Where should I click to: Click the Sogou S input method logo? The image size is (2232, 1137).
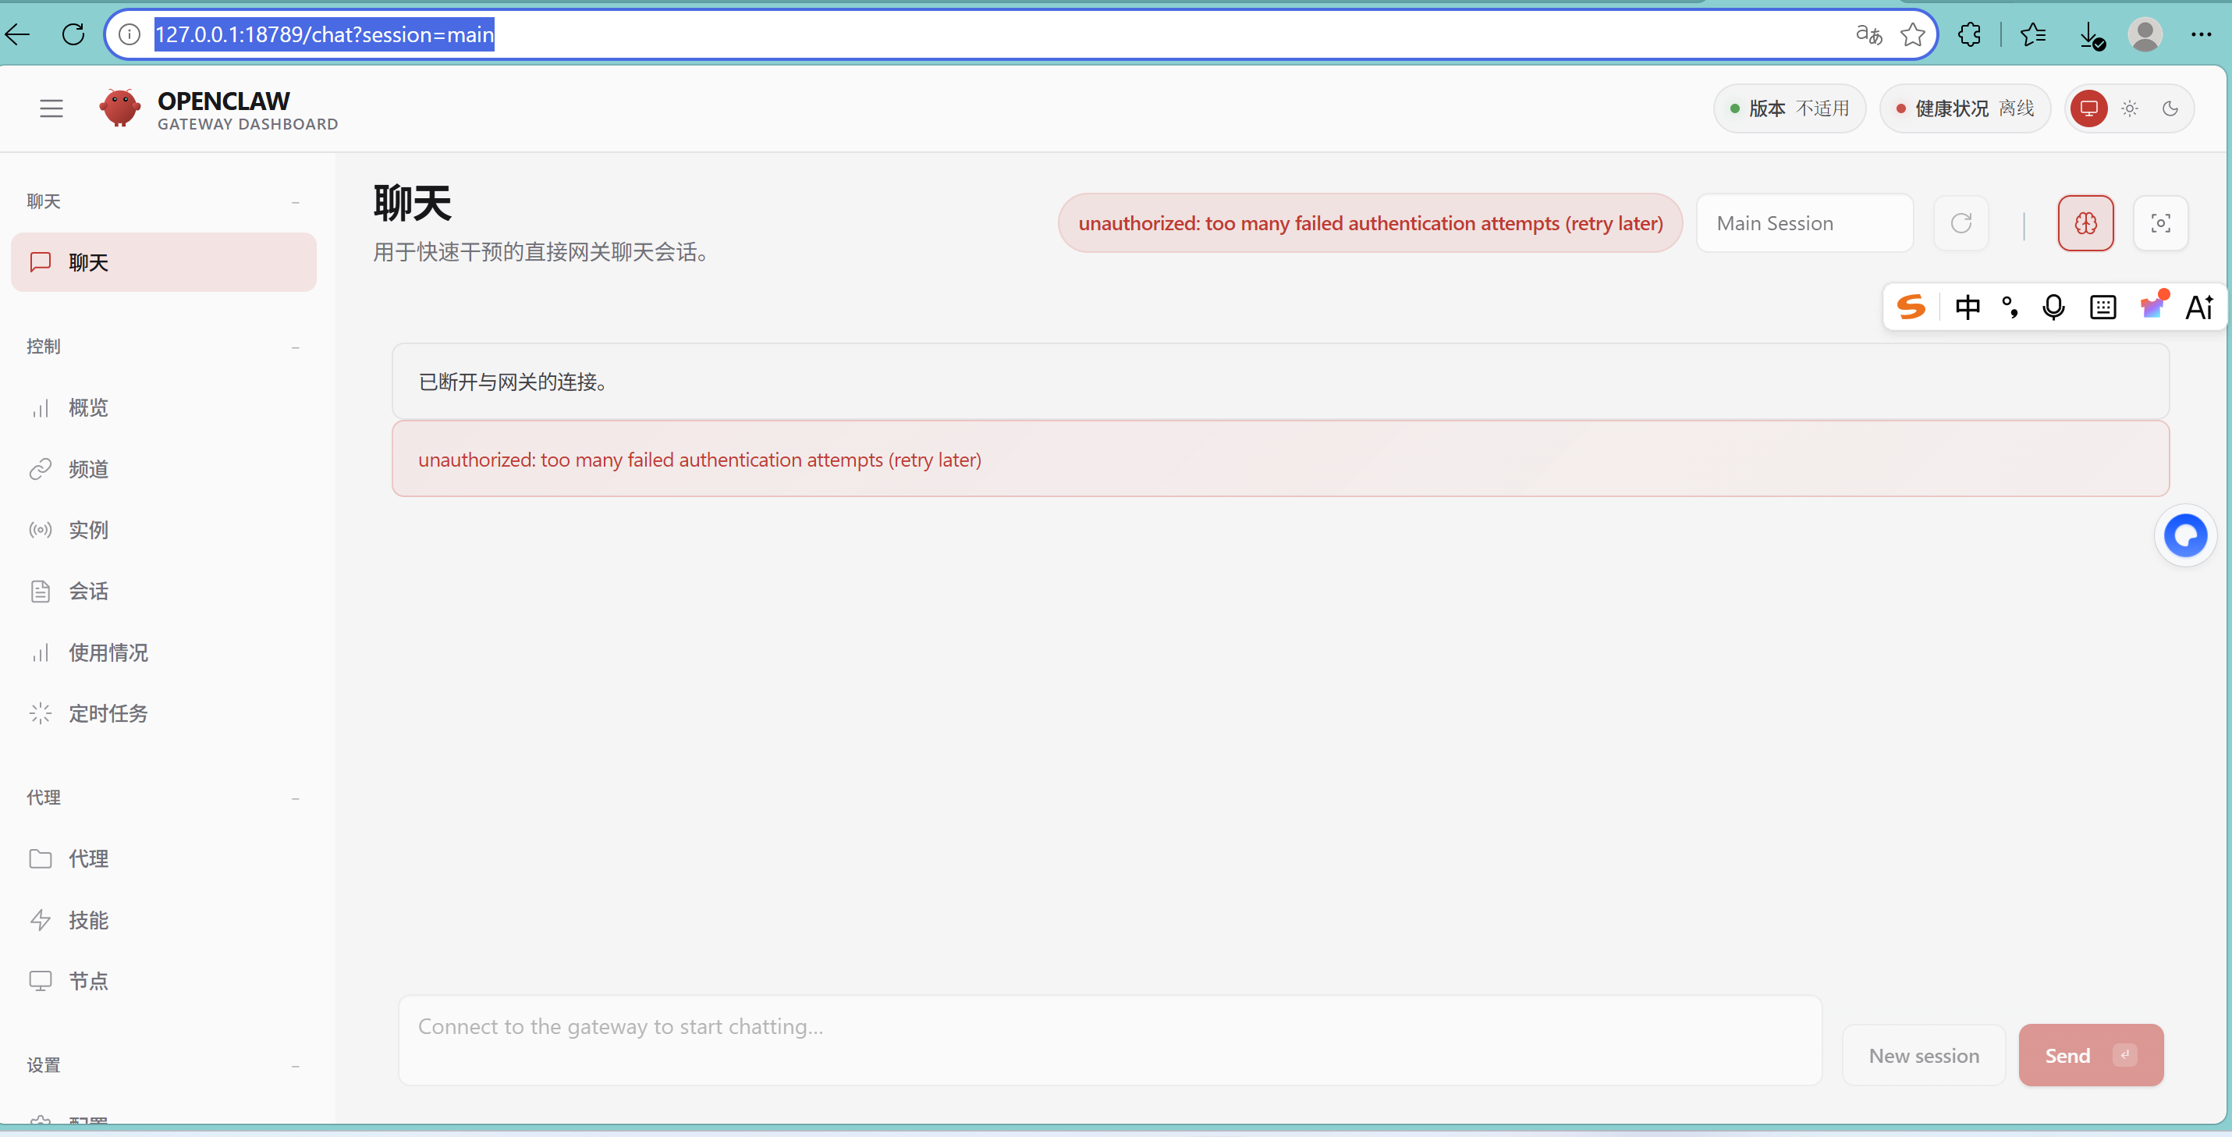point(1911,307)
